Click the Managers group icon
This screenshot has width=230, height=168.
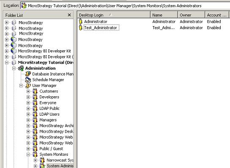pos(35,120)
